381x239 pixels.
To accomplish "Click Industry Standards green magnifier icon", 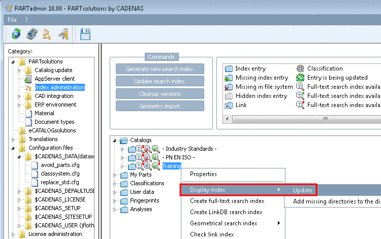I will click(155, 149).
